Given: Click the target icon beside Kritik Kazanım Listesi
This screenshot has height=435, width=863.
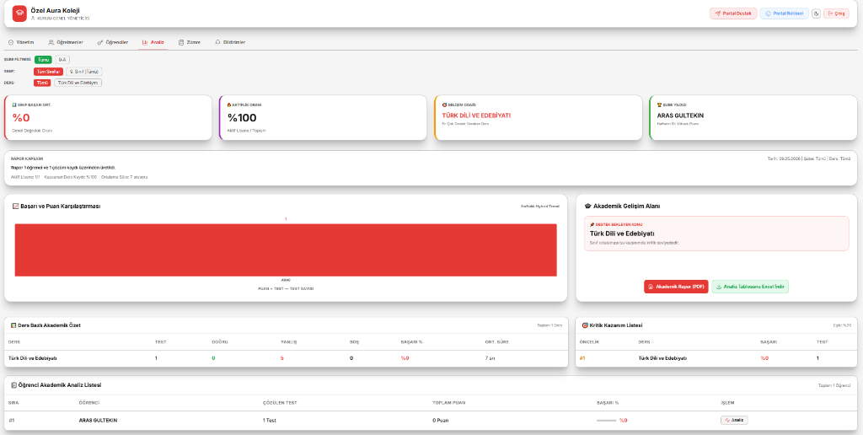Looking at the screenshot, I should point(585,325).
